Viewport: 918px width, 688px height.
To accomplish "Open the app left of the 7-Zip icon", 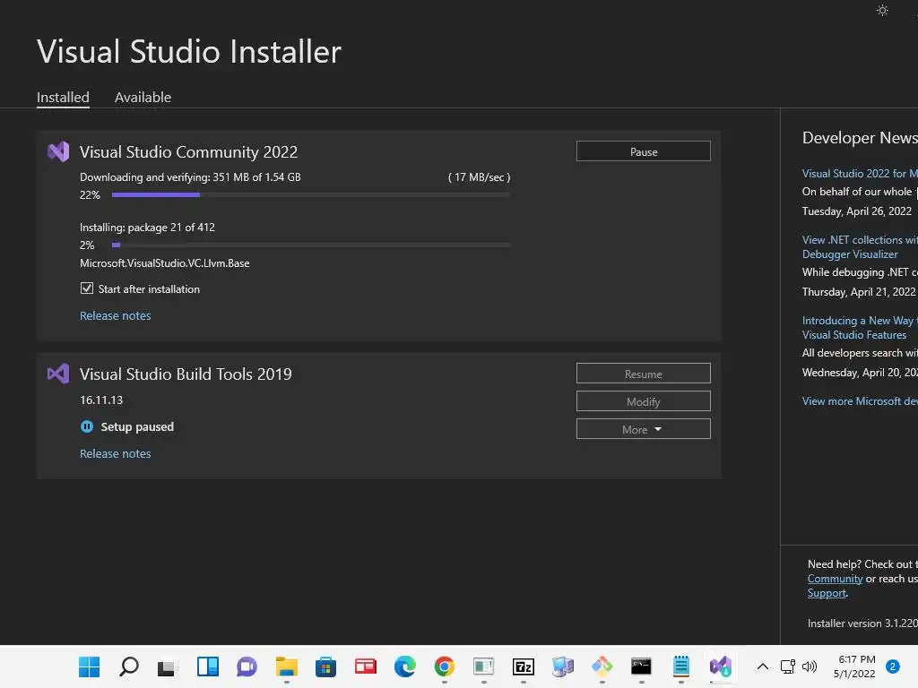I will tap(483, 666).
